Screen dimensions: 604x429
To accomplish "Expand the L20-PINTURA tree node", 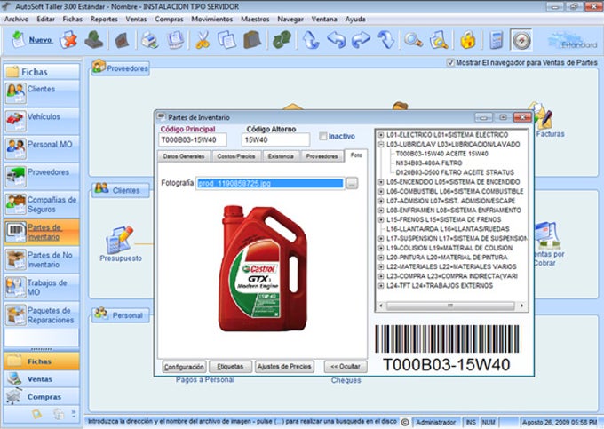I will [x=381, y=258].
